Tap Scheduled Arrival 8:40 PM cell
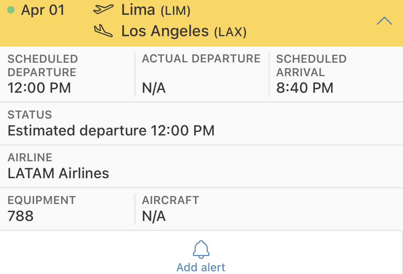Image resolution: width=403 pixels, height=274 pixels. pos(336,74)
